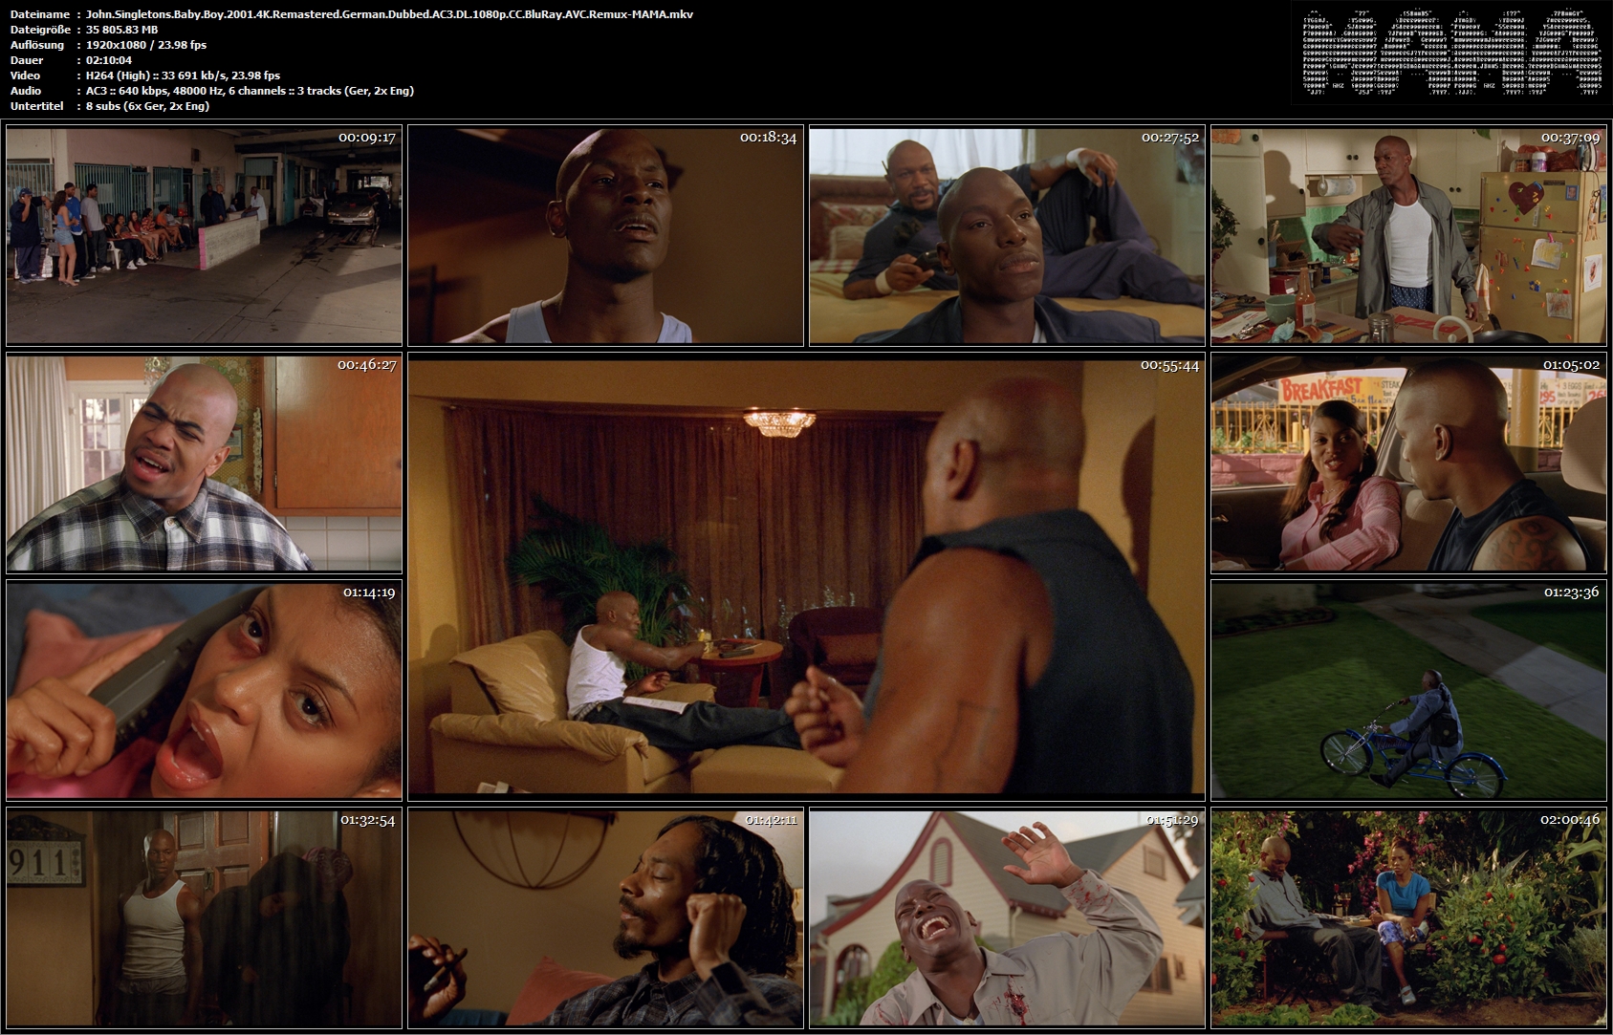Open the garden thumbnail at 02:00:46
The image size is (1613, 1035).
pos(1408,918)
